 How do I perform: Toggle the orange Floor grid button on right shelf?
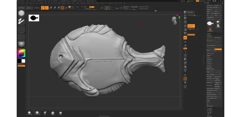(x=185, y=38)
